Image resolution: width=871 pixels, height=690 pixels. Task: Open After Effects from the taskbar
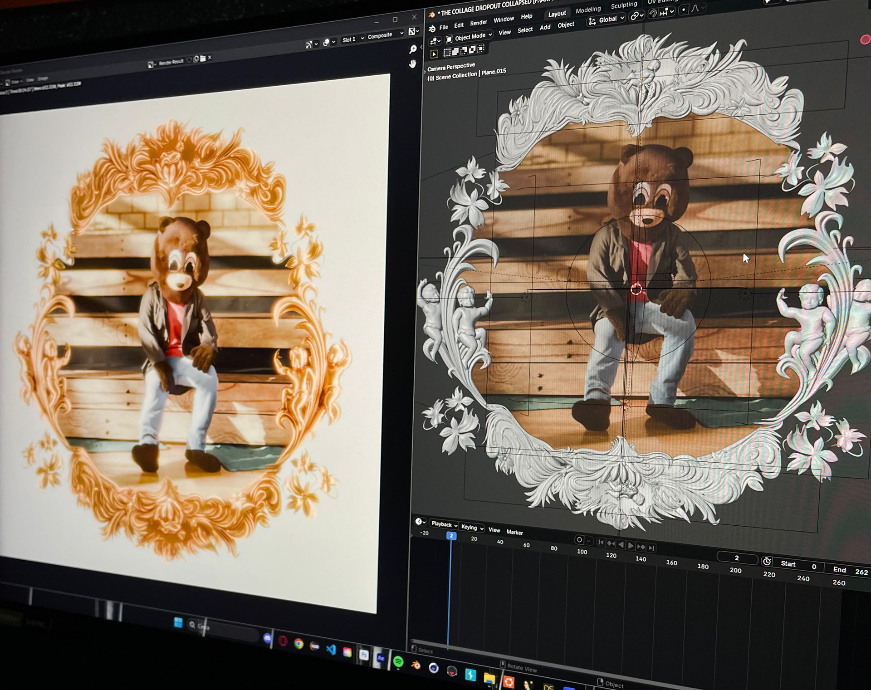click(381, 658)
